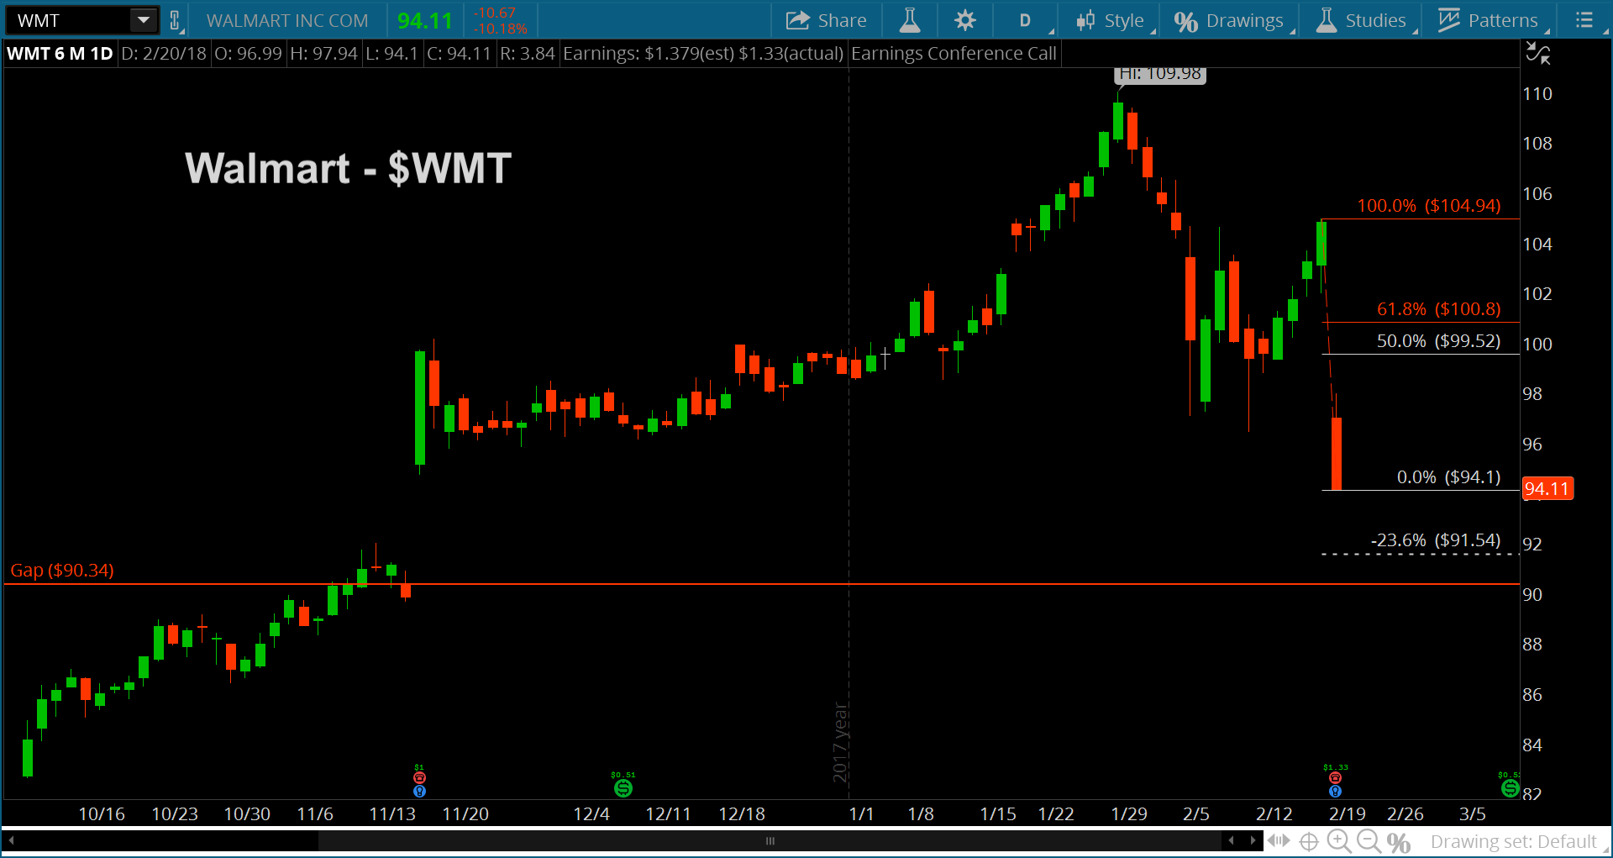The width and height of the screenshot is (1613, 858).
Task: Click the December green dividend icon
Action: [x=623, y=788]
